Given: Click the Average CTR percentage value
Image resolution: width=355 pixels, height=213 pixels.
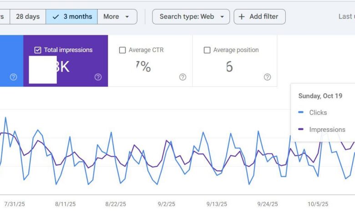Looking at the screenshot, I should (x=143, y=67).
